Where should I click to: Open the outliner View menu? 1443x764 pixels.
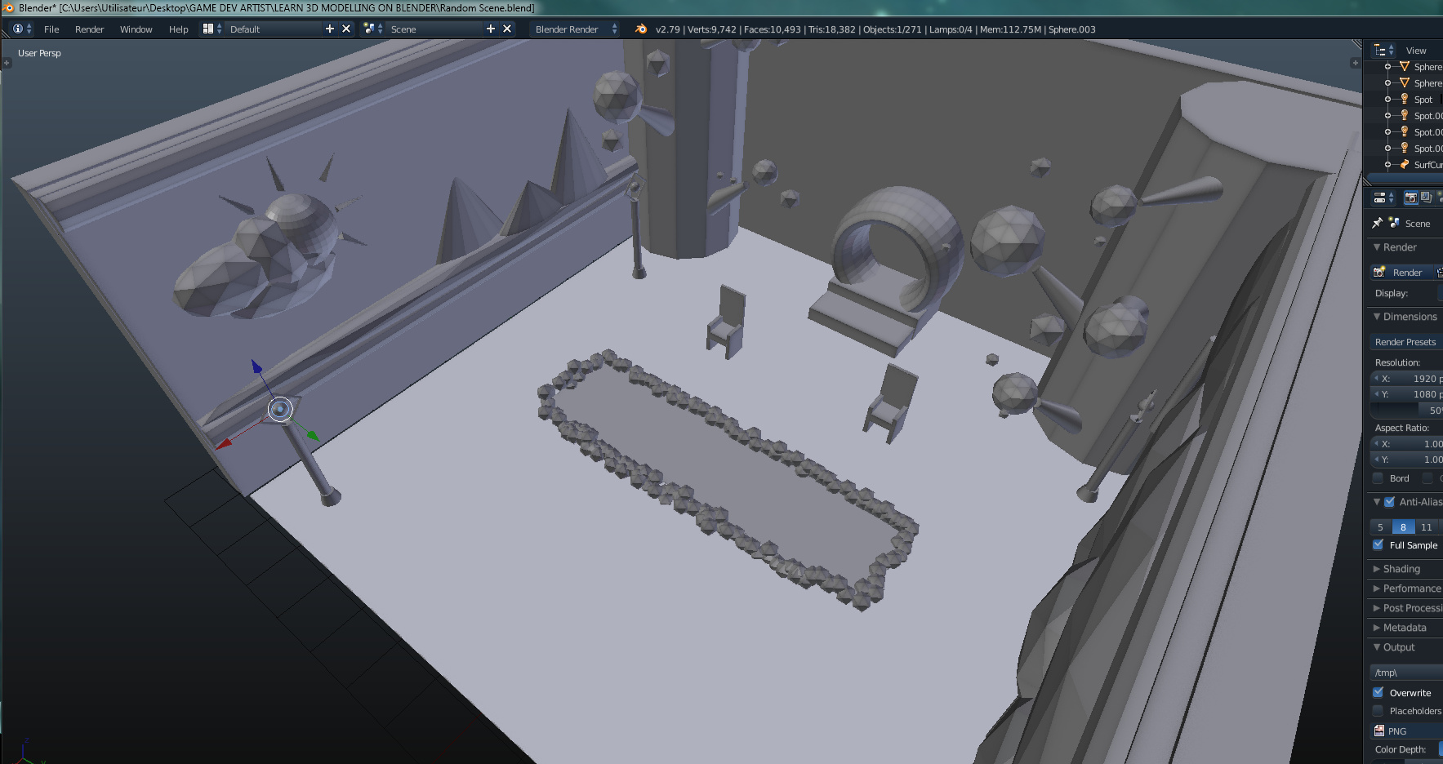click(1416, 50)
